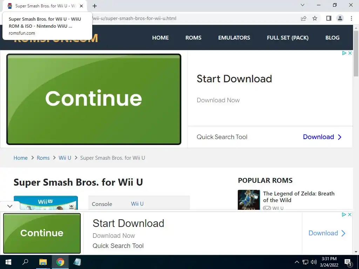Open File Explorer from taskbar

pos(43,262)
